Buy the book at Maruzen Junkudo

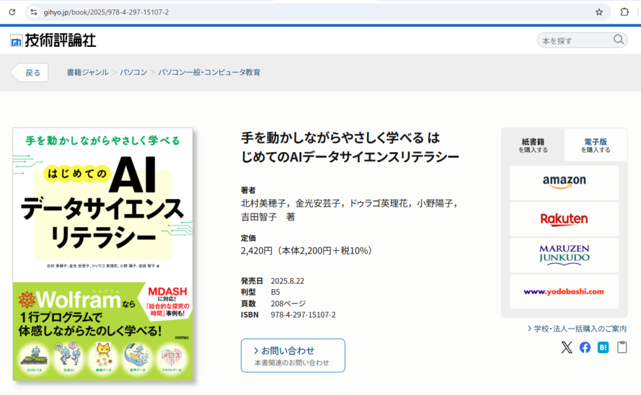[564, 255]
